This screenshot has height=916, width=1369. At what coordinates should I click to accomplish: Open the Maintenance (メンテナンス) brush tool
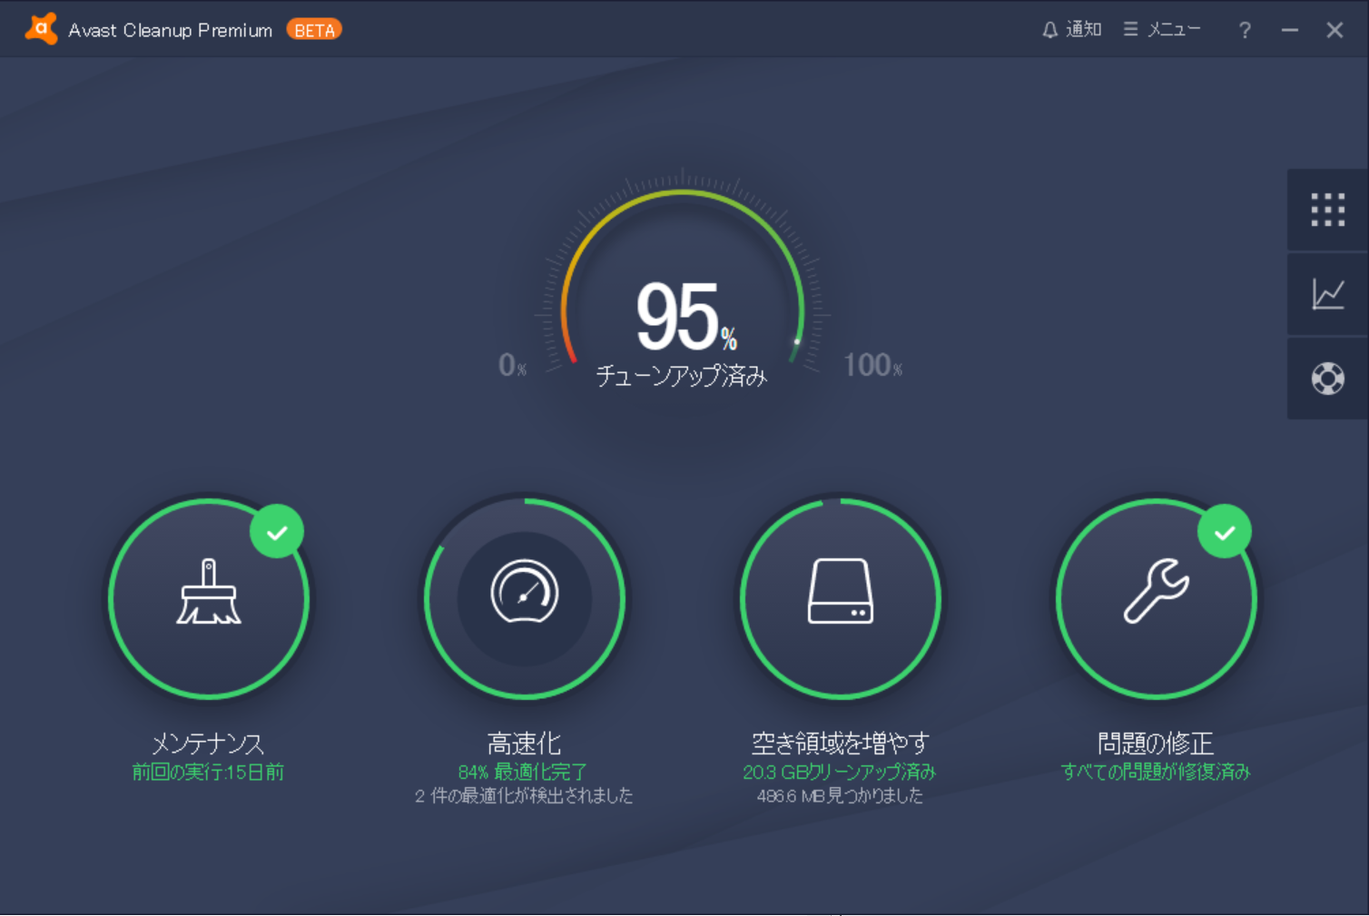click(x=208, y=598)
